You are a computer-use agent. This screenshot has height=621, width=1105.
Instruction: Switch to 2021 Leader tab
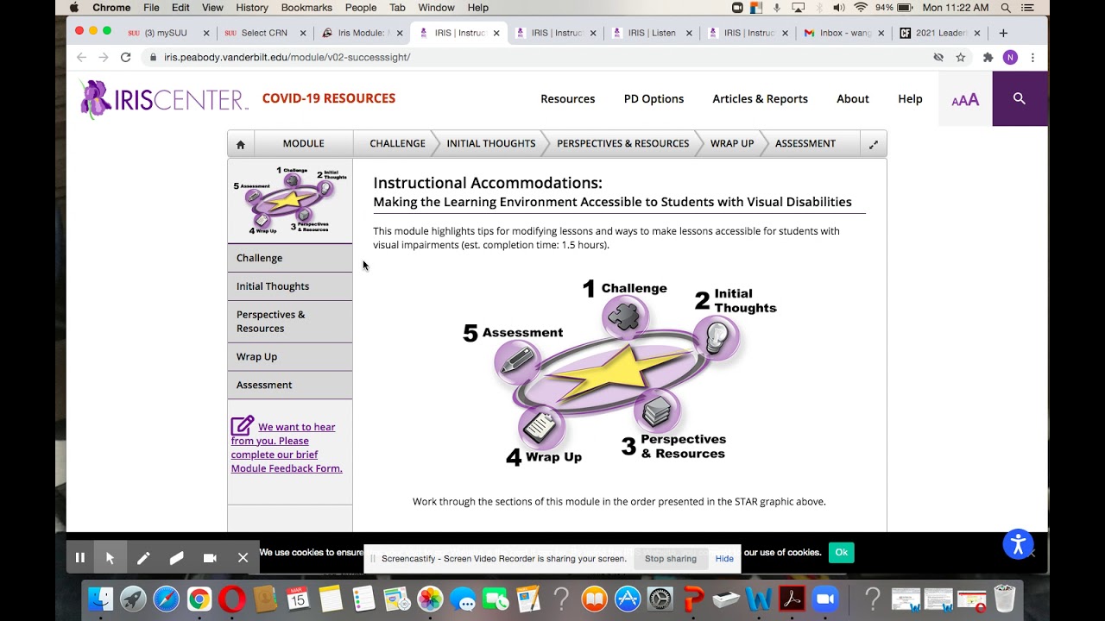pyautogui.click(x=940, y=33)
